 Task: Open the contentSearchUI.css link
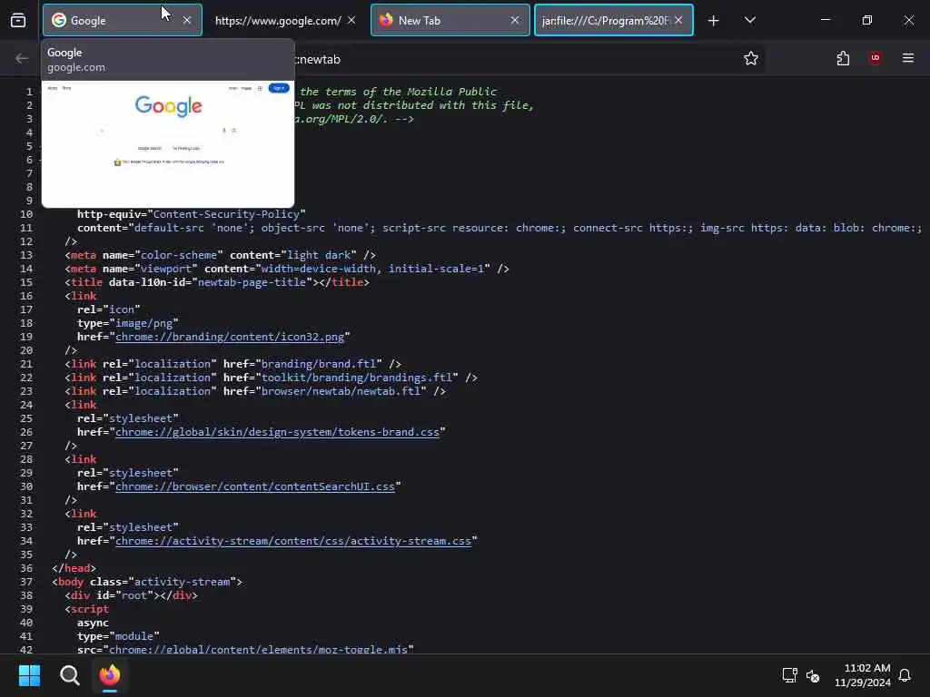click(255, 486)
